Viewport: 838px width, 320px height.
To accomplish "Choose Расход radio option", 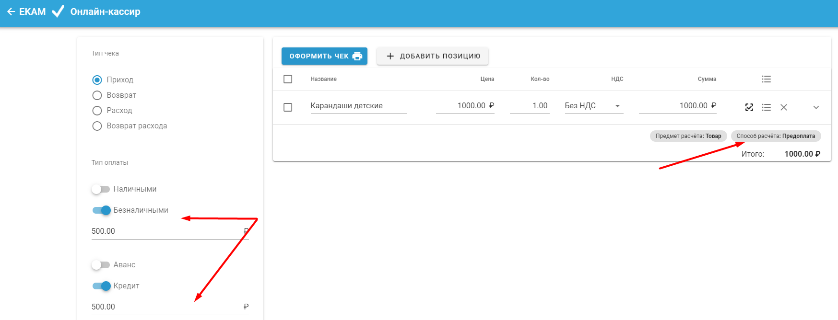I will tap(97, 110).
